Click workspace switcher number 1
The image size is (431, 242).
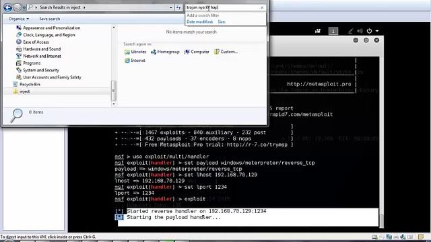tap(333, 31)
